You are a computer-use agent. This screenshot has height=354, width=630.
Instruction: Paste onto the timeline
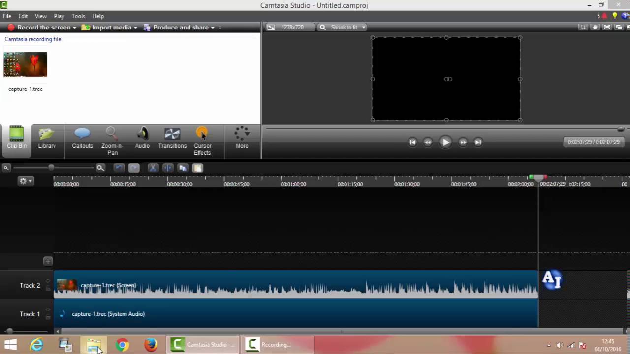coord(197,168)
